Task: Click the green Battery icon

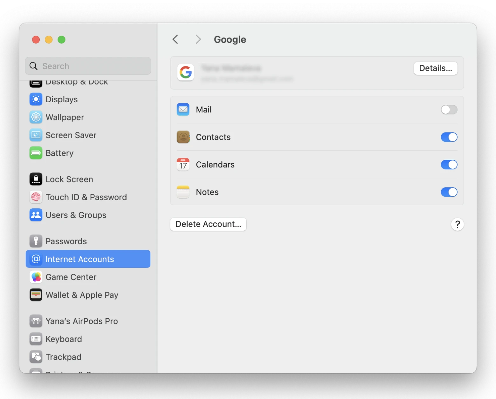Action: tap(36, 153)
